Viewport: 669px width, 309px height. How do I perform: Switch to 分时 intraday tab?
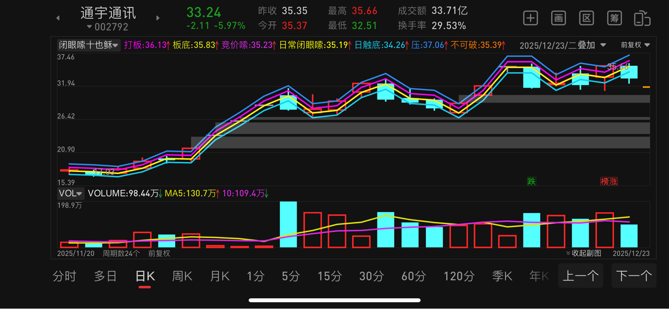click(x=64, y=276)
